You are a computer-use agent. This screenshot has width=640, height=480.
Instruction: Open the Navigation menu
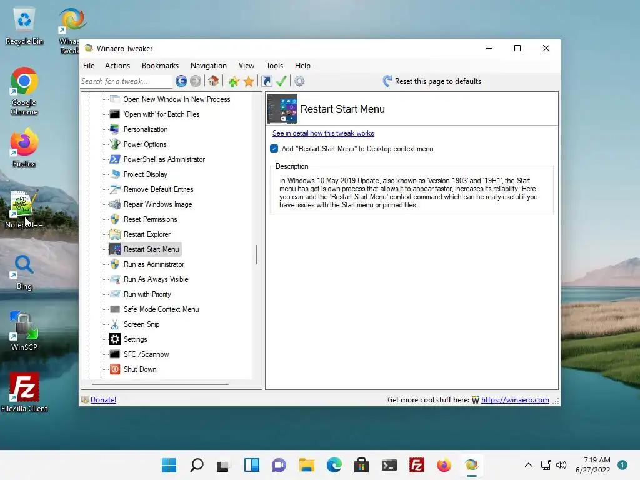(x=208, y=65)
